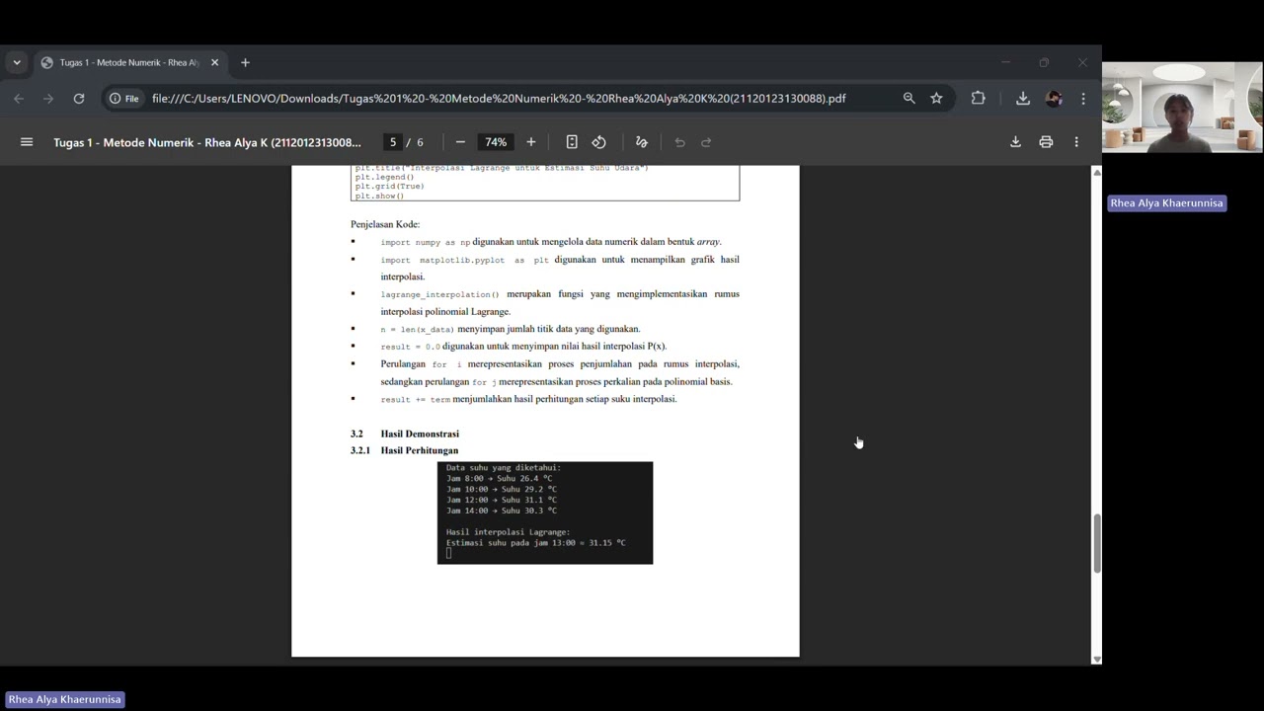Click the PDF redo arrow
The width and height of the screenshot is (1264, 711).
[x=706, y=142]
